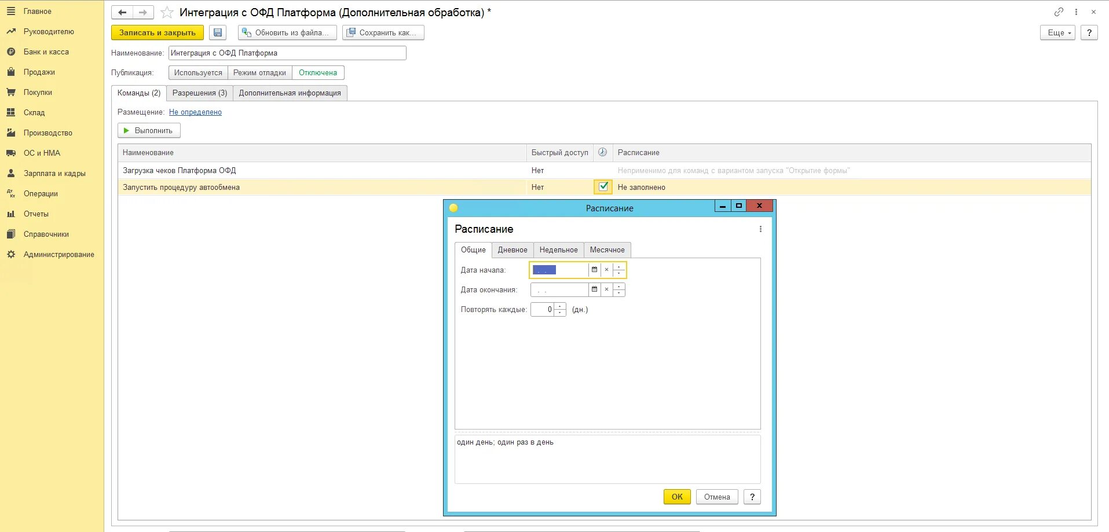This screenshot has height=532, width=1109.
Task: Adjust Дата окончания with spinner arrows
Action: [x=618, y=289]
